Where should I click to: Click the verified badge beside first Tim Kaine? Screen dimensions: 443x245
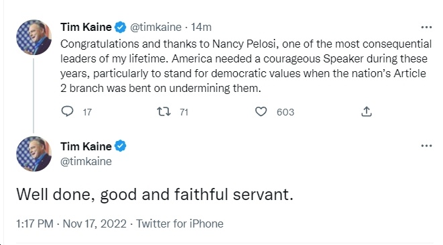[x=121, y=27]
